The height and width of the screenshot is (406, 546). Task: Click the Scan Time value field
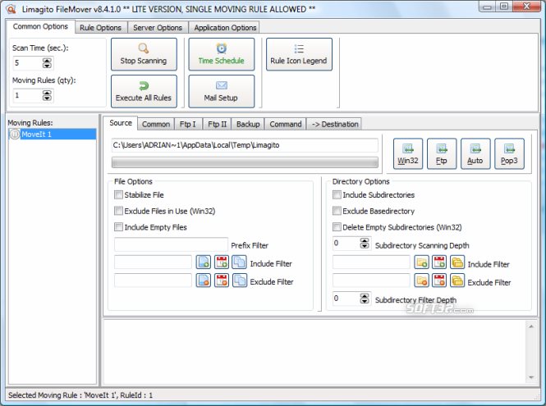tap(28, 63)
